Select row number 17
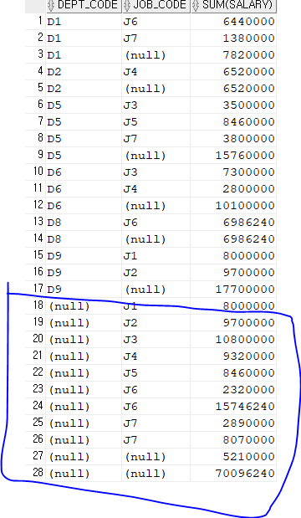 (x=38, y=289)
